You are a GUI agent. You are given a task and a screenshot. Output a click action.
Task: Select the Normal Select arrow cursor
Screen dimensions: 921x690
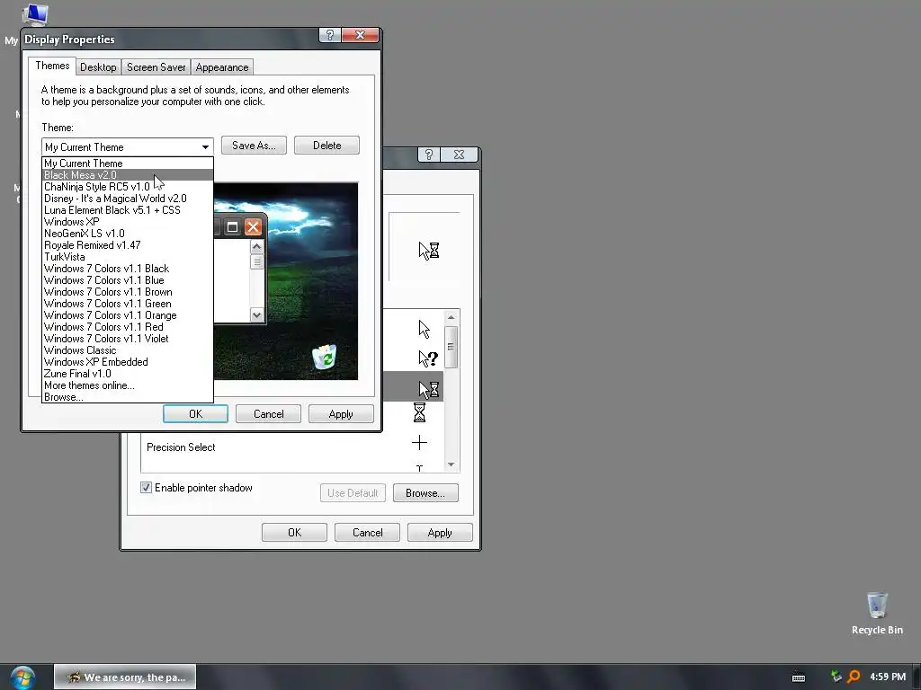coord(425,329)
